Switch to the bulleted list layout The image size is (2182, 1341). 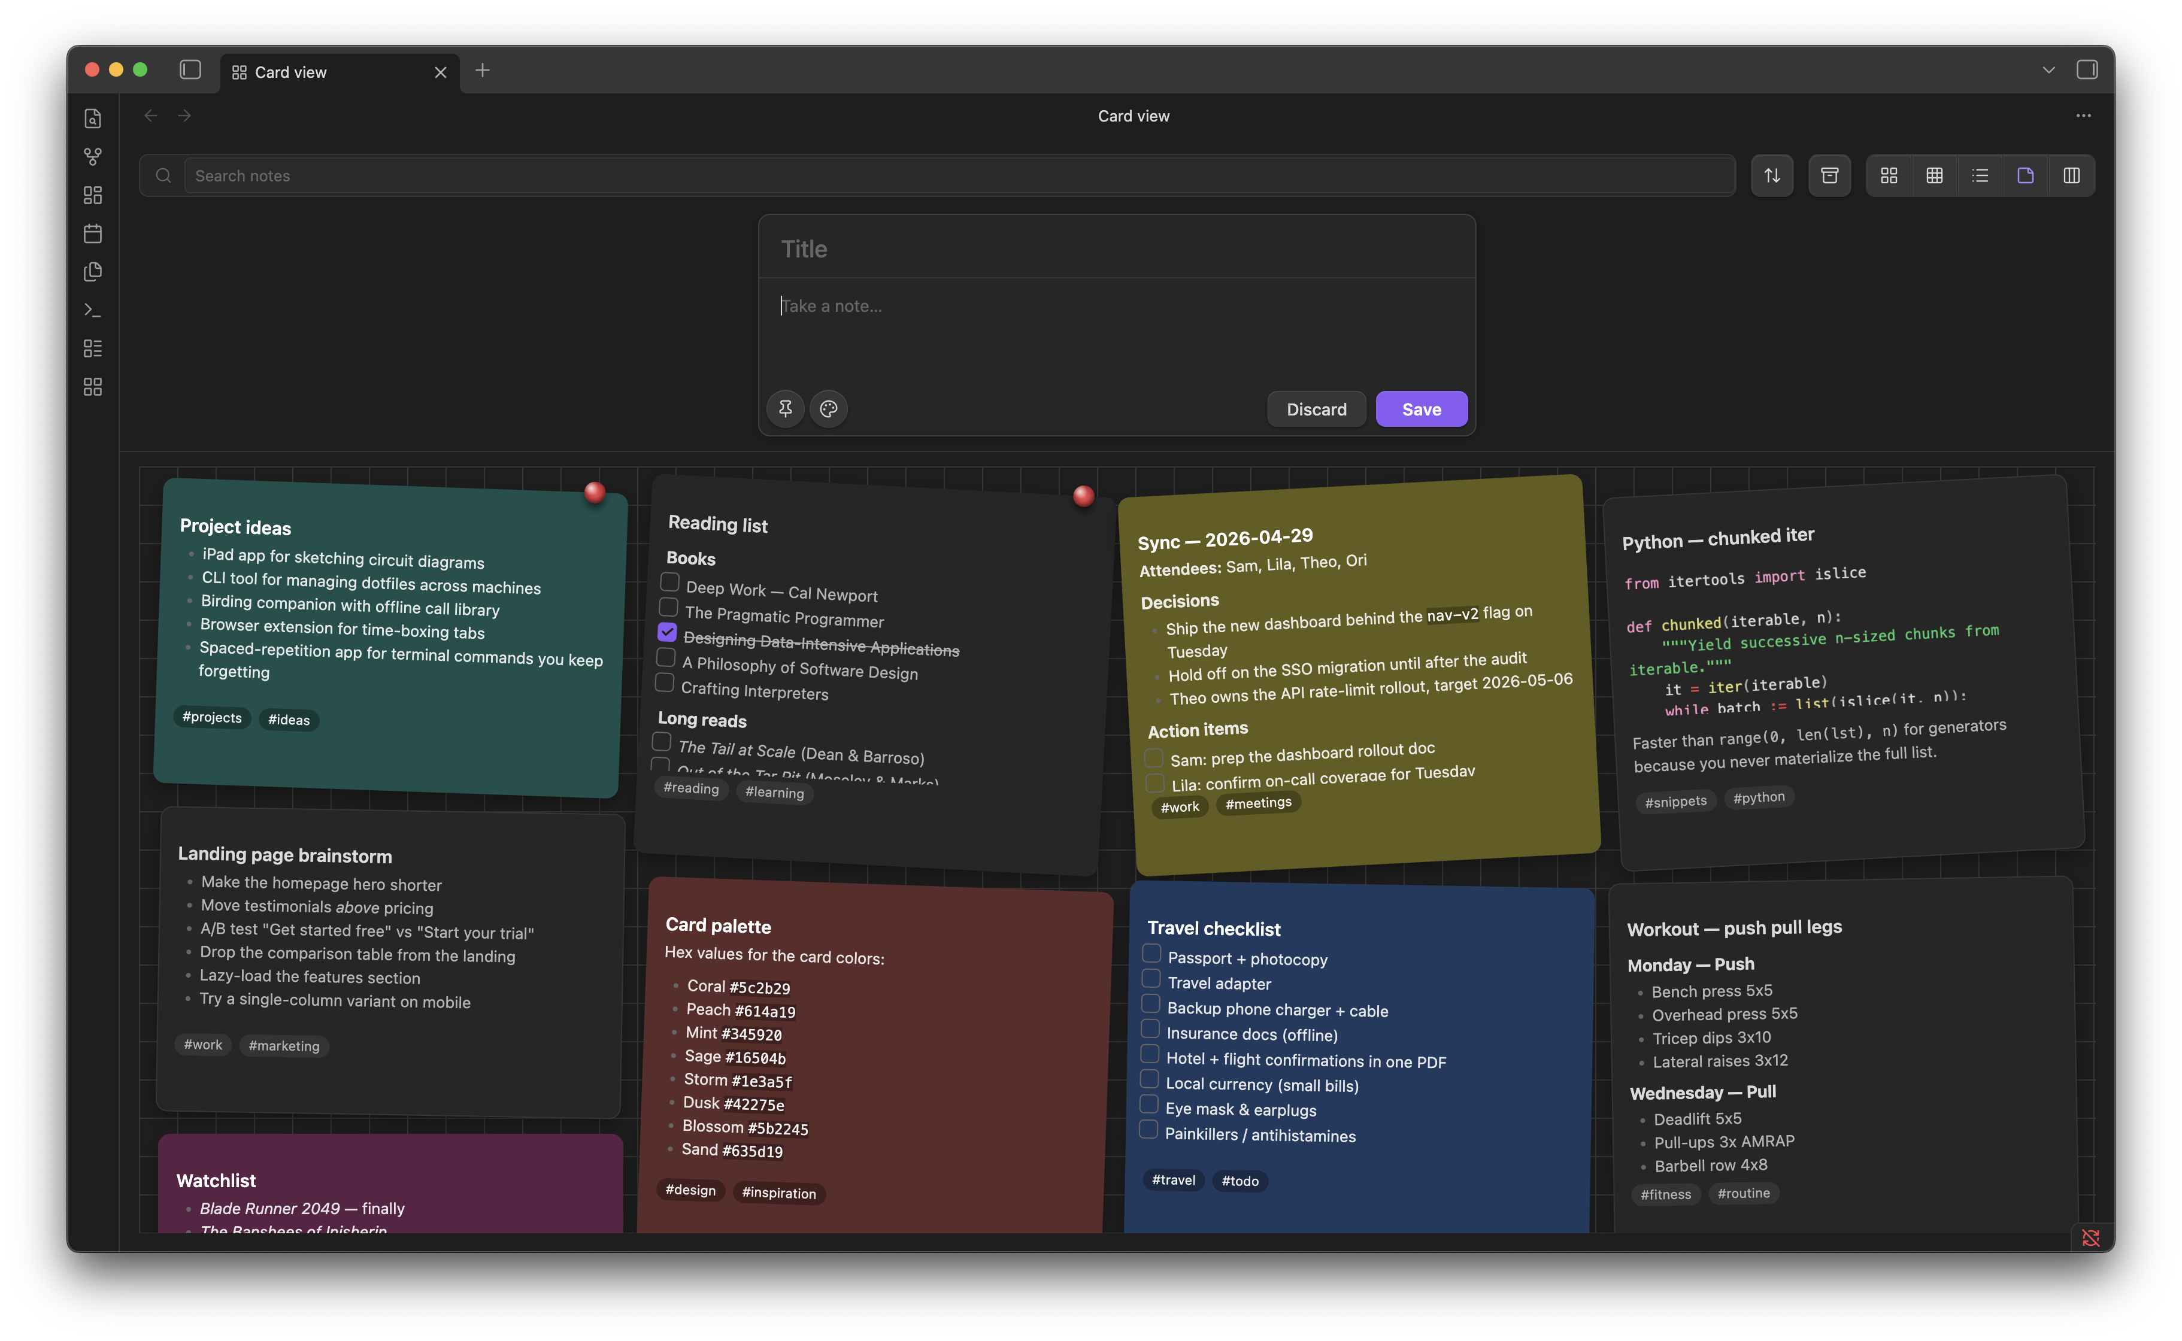1980,175
